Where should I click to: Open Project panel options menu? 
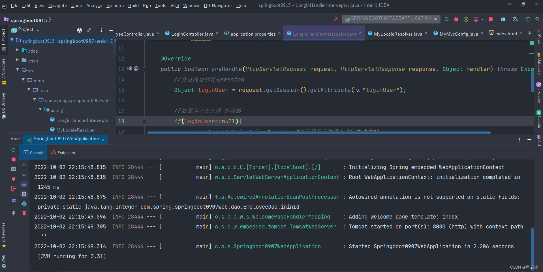(x=102, y=30)
